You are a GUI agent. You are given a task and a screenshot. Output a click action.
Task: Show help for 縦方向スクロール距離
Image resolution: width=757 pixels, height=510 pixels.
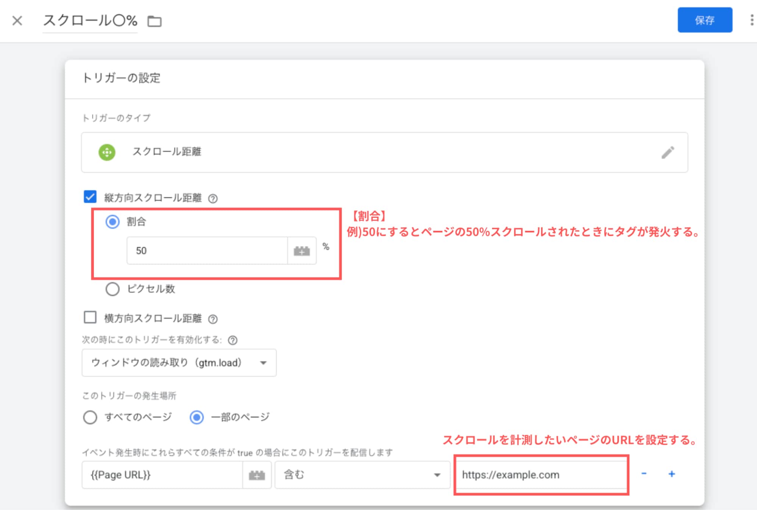coord(213,197)
